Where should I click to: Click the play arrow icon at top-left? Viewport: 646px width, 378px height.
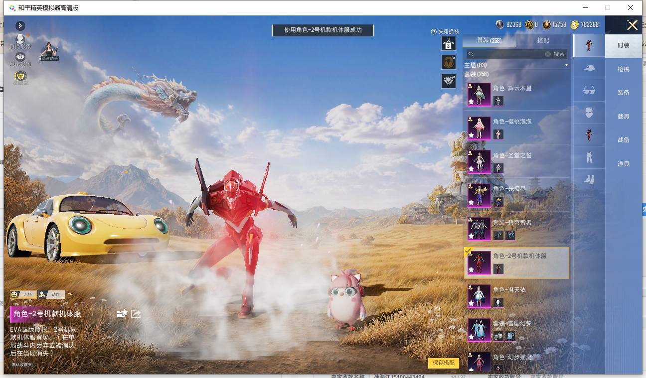point(20,25)
